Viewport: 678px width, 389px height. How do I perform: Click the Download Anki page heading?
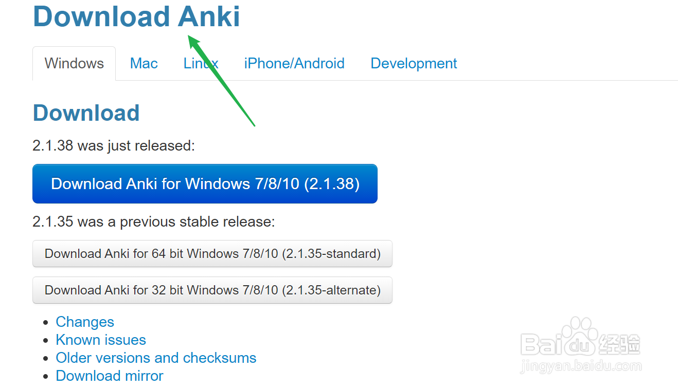coord(136,16)
